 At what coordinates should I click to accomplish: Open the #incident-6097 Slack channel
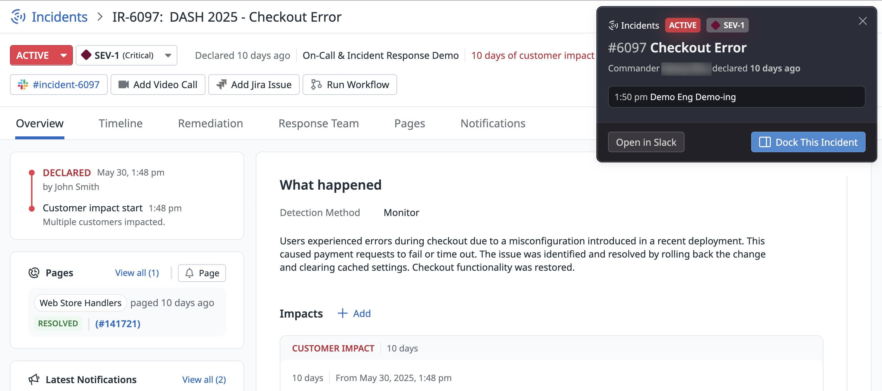pos(59,85)
